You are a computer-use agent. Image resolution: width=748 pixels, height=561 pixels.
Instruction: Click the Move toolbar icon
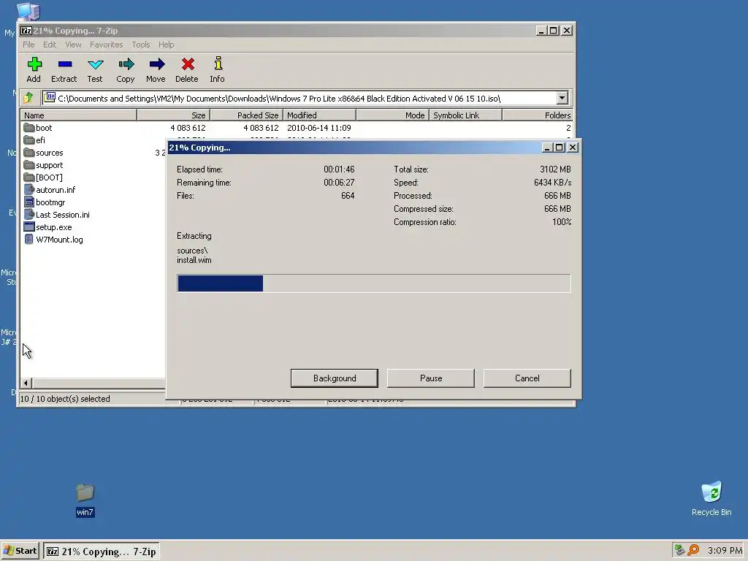156,64
